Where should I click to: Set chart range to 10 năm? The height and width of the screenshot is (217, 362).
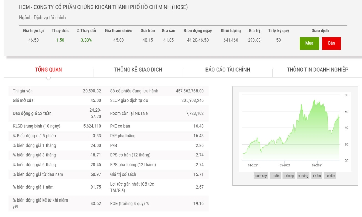pos(330,176)
